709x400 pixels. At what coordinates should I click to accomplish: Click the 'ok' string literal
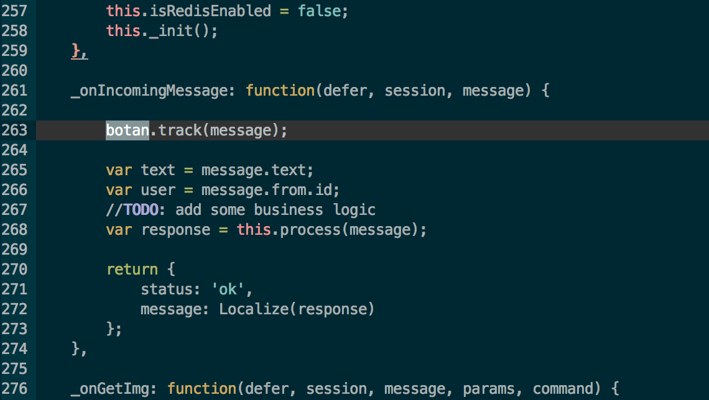[228, 289]
